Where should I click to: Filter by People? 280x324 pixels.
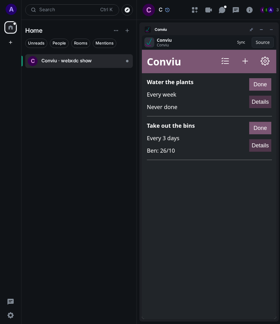(x=59, y=43)
